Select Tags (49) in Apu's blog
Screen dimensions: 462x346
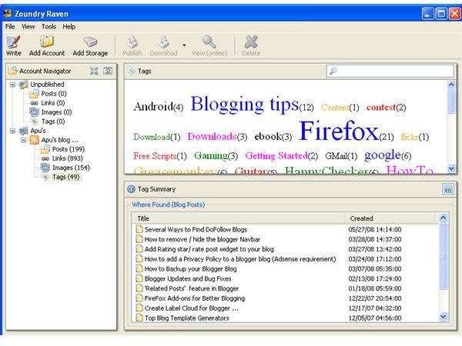(x=66, y=177)
